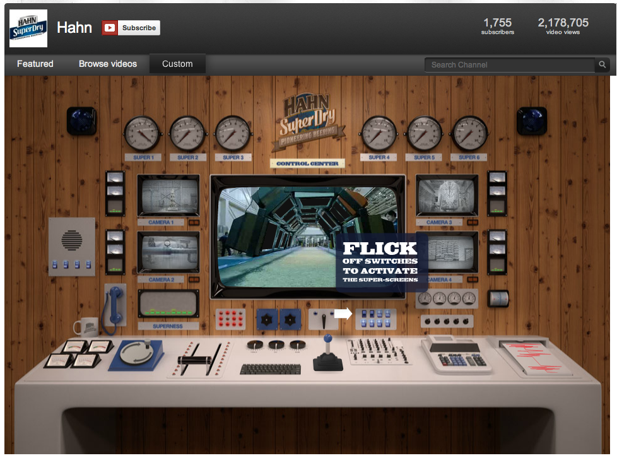This screenshot has width=617, height=458.
Task: Click the Hahn SuperDry channel avatar
Action: pos(28,28)
